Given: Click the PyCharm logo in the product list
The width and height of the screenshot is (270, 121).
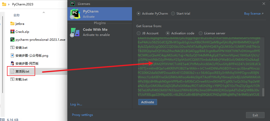Looking at the screenshot, I should click(x=75, y=14).
